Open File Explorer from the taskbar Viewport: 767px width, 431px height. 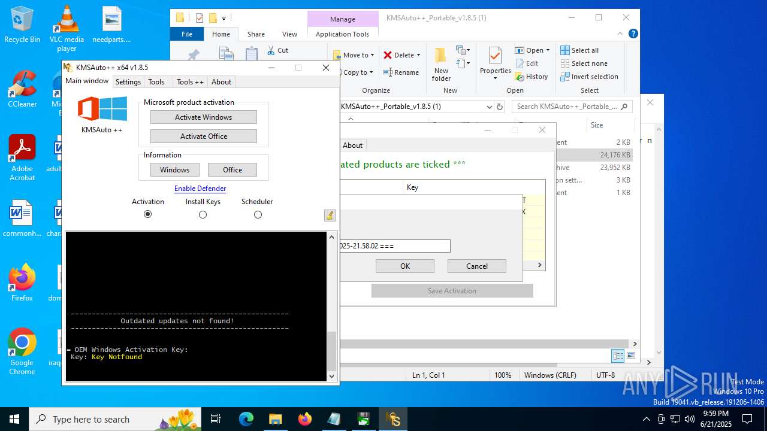[275, 419]
